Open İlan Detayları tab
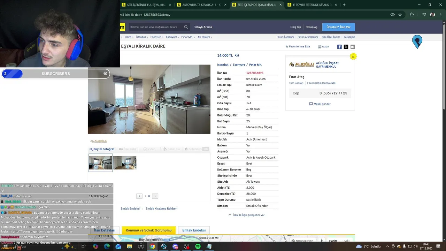 [105, 230]
